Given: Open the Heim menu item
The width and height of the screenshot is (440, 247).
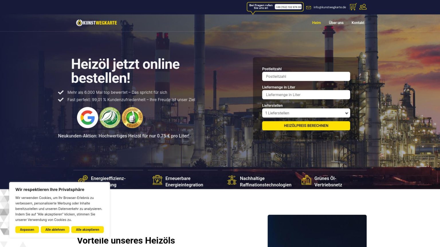Looking at the screenshot, I should click(316, 23).
